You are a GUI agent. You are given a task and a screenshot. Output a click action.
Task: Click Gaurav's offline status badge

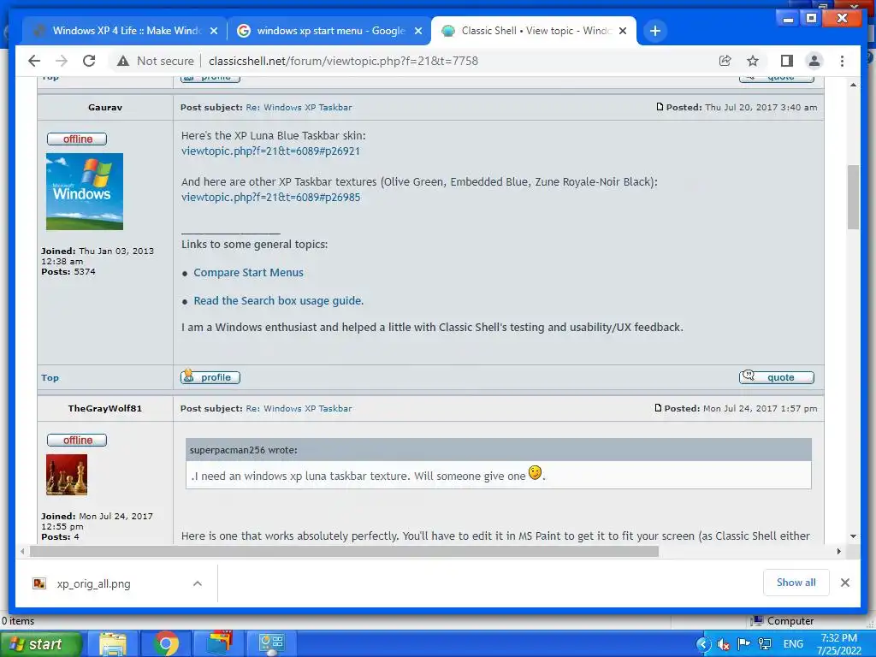(76, 139)
